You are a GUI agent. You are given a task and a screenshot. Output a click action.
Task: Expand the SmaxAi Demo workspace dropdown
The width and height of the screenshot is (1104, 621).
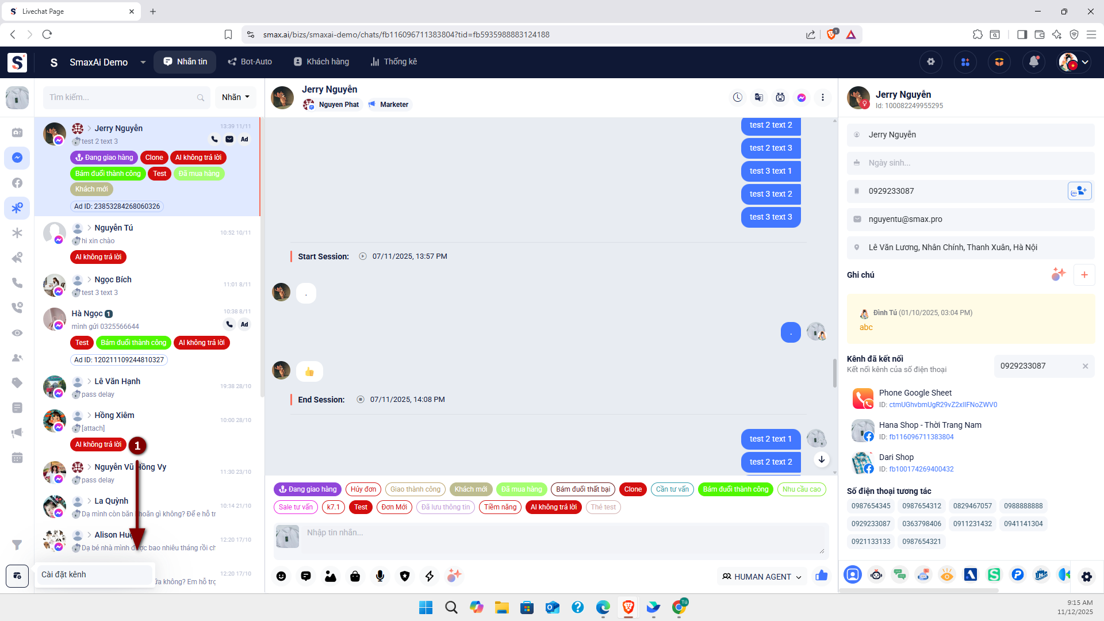143,62
